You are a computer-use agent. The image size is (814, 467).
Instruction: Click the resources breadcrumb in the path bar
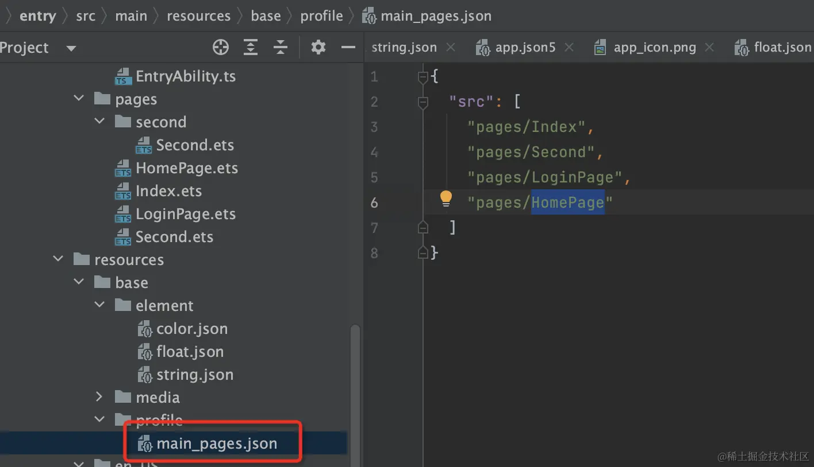(x=199, y=16)
